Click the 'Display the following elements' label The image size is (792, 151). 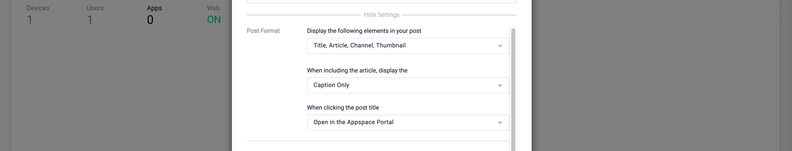[364, 31]
